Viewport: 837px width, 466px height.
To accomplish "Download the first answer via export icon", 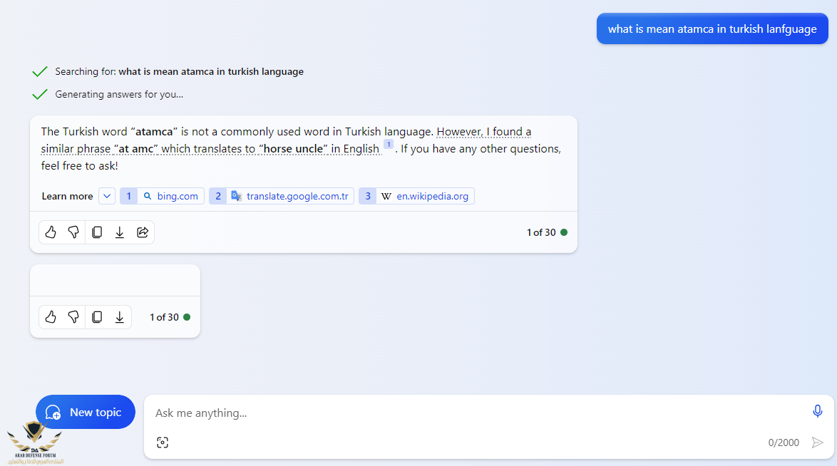I will point(120,232).
